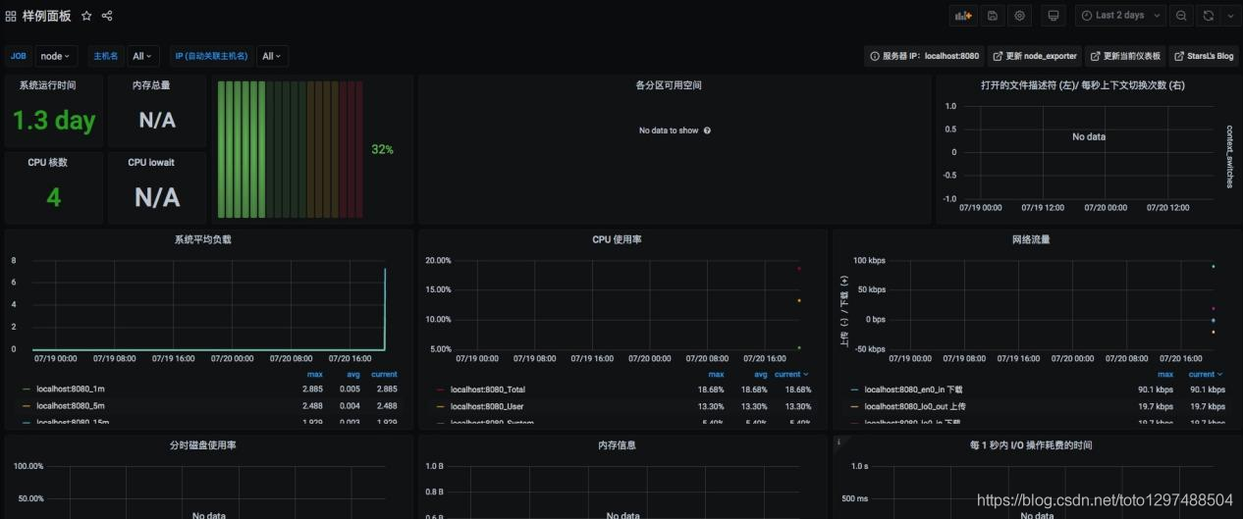Toggle the localhost:8080_Total legend series
Image resolution: width=1243 pixels, height=519 pixels.
click(x=487, y=389)
